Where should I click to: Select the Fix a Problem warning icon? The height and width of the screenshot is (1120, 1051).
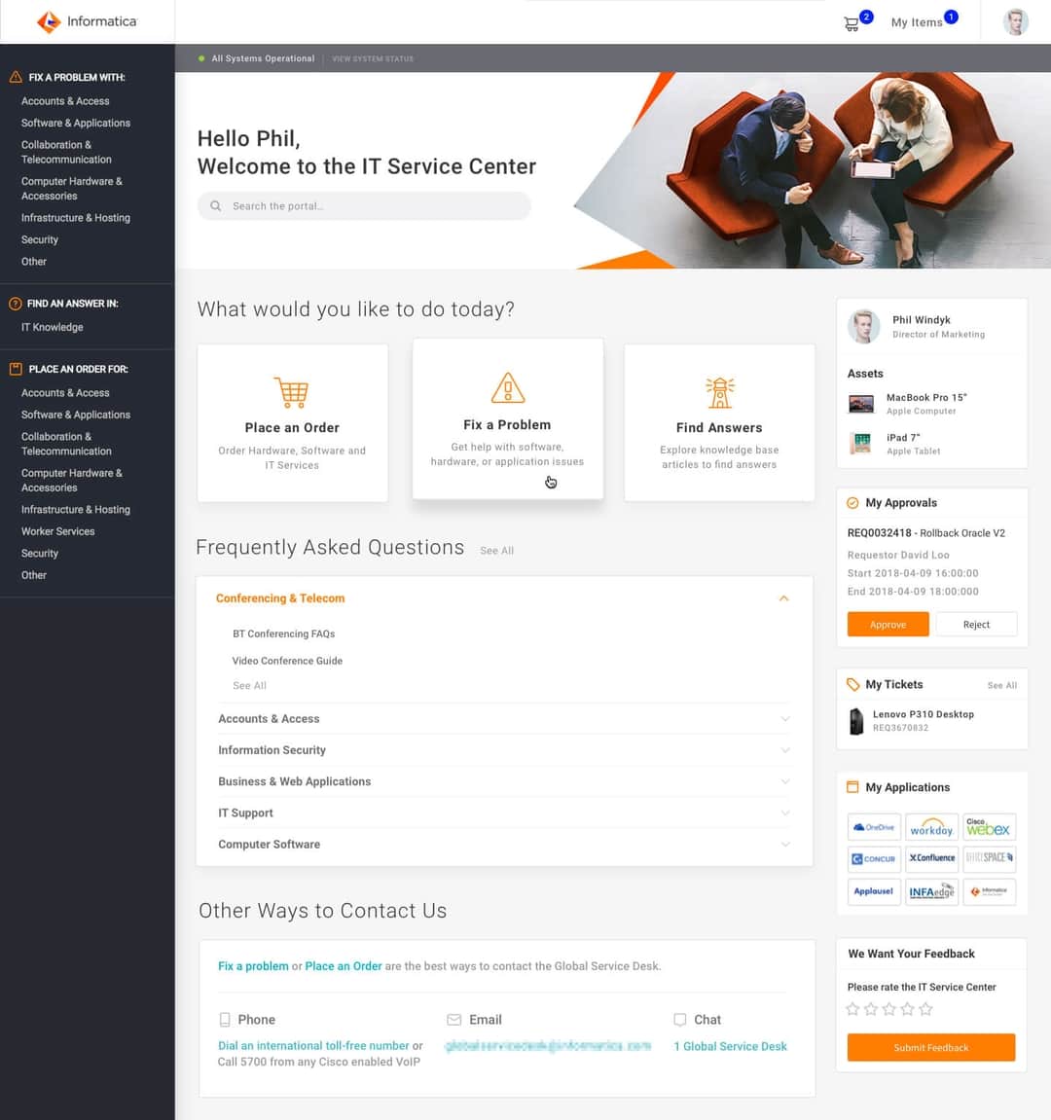click(507, 386)
